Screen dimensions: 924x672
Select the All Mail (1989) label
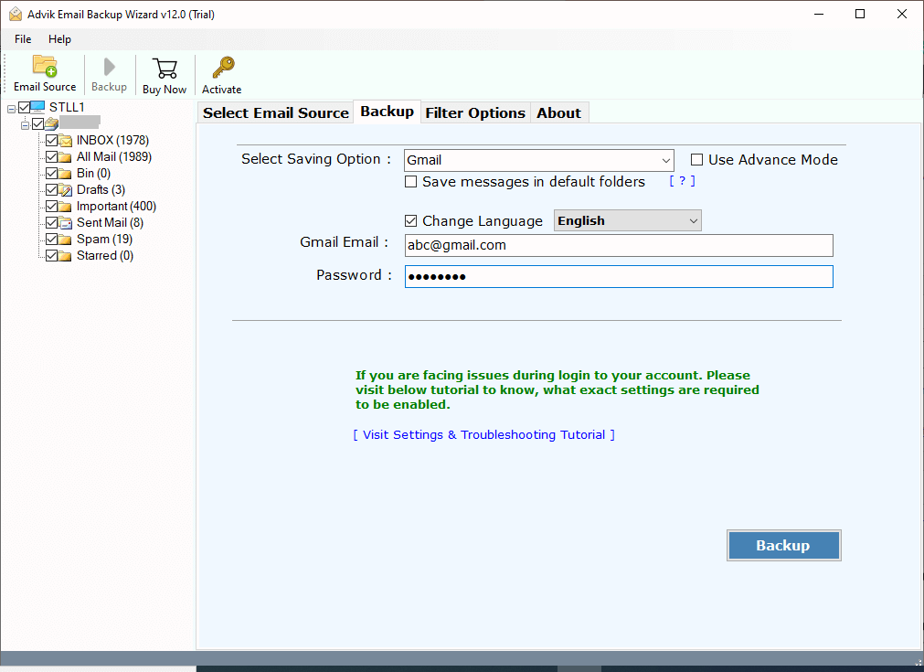(113, 157)
